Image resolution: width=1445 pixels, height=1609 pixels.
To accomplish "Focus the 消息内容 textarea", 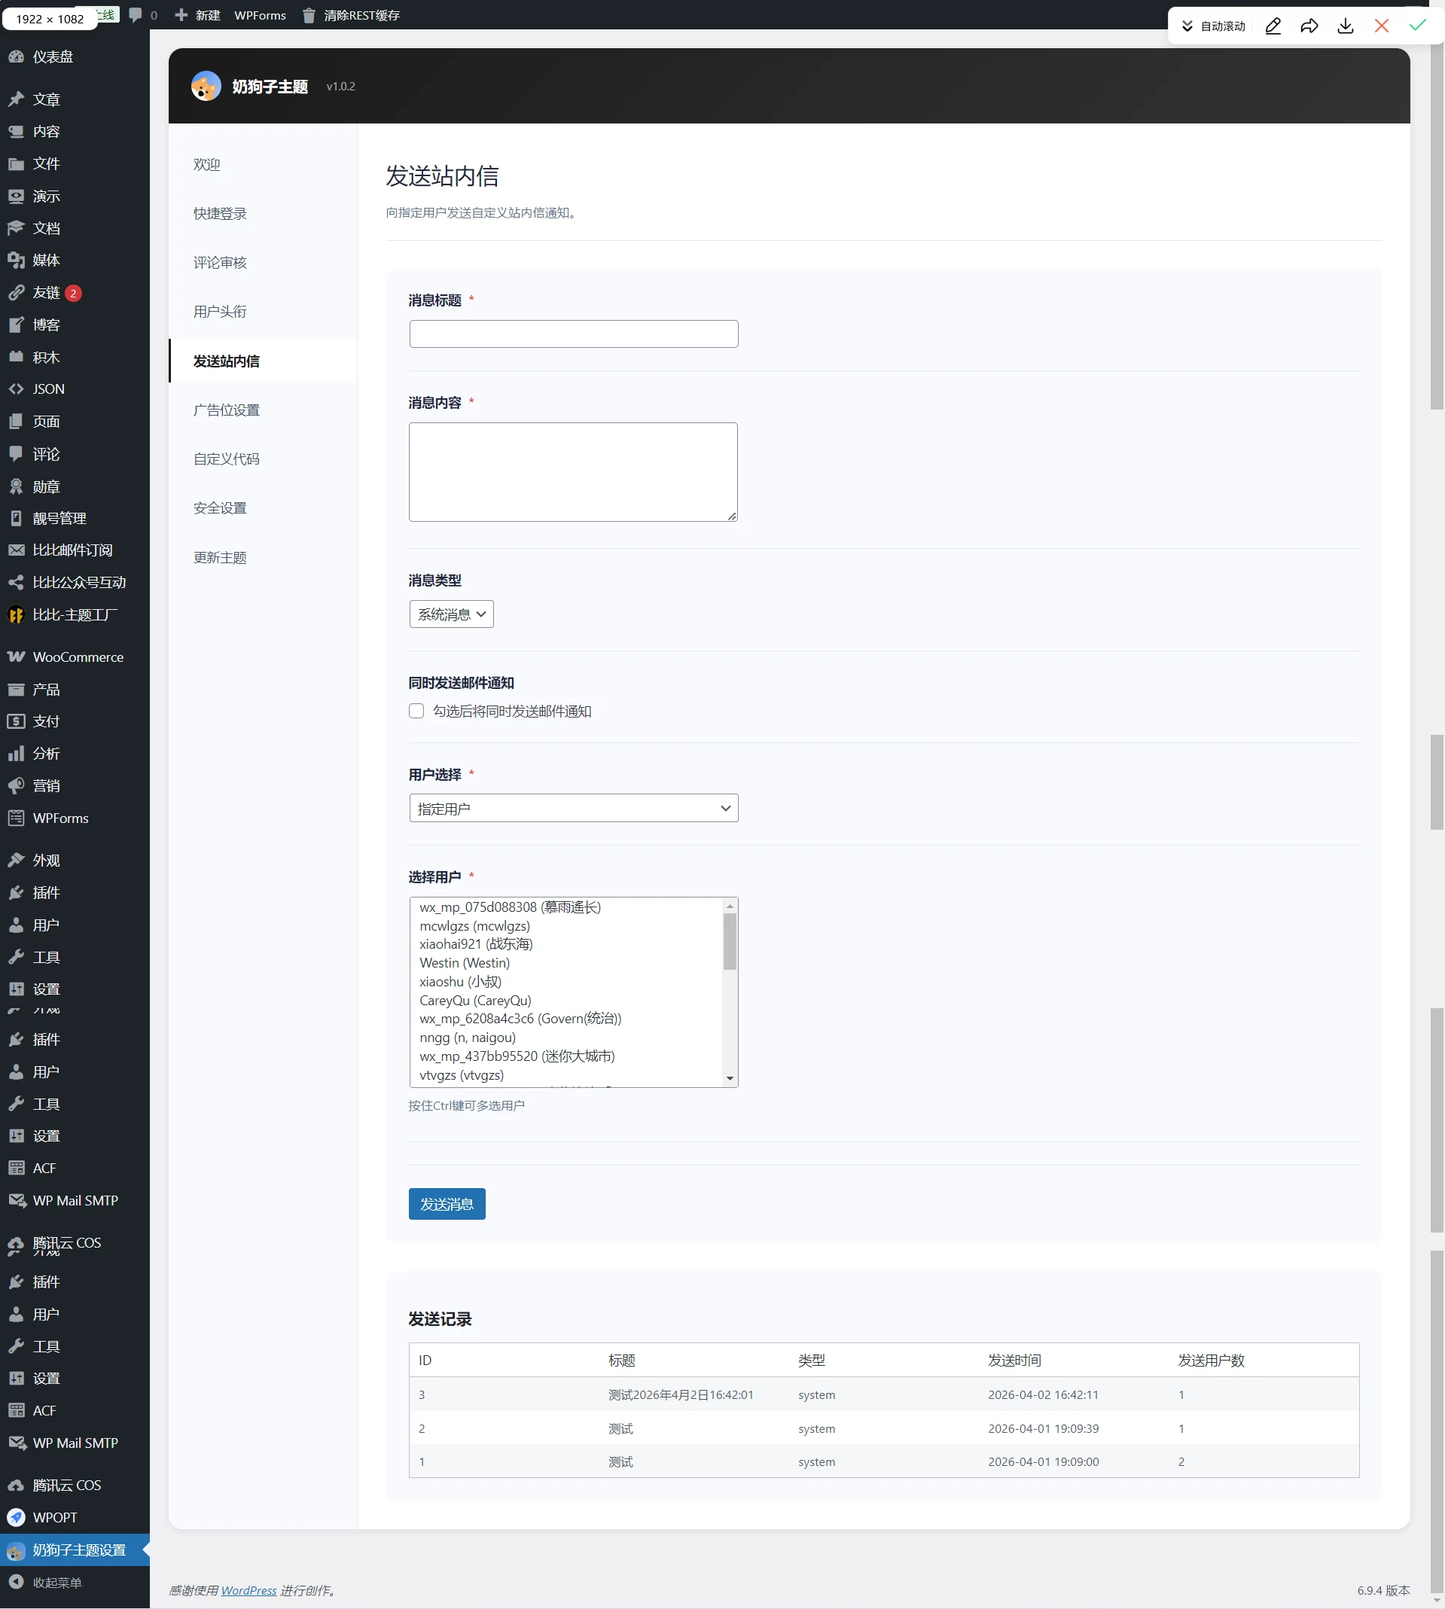I will tap(573, 471).
